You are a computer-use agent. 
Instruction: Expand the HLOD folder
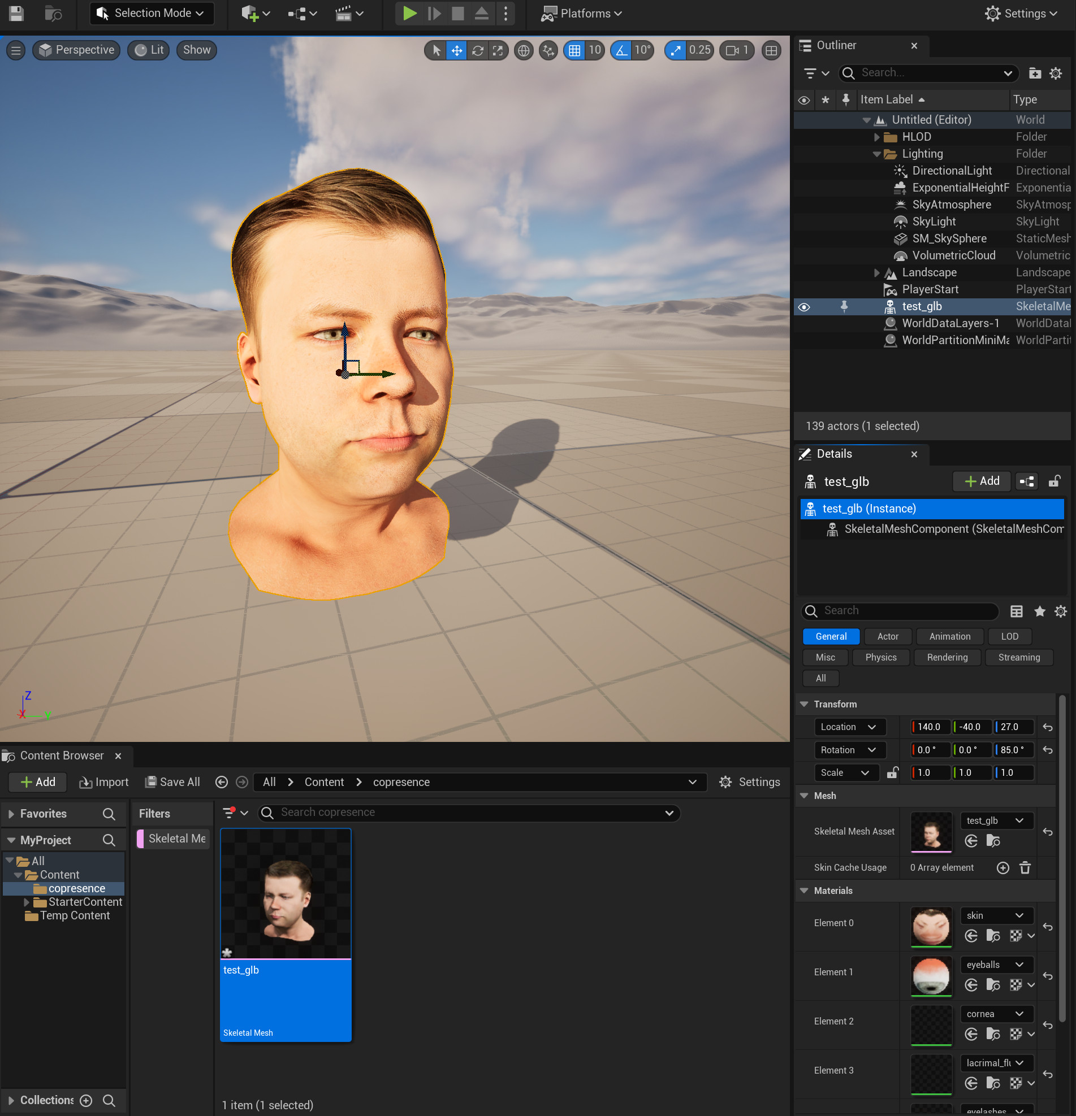(876, 137)
